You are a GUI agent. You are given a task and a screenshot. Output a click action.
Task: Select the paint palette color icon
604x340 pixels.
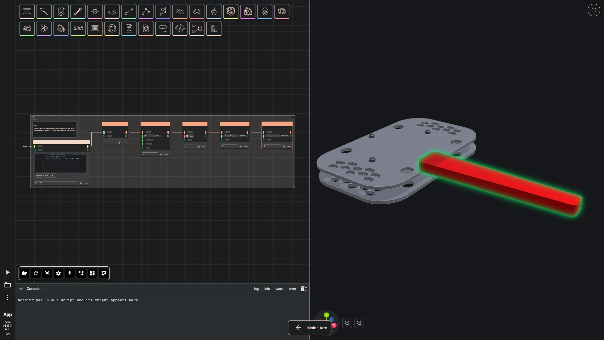[x=61, y=29]
